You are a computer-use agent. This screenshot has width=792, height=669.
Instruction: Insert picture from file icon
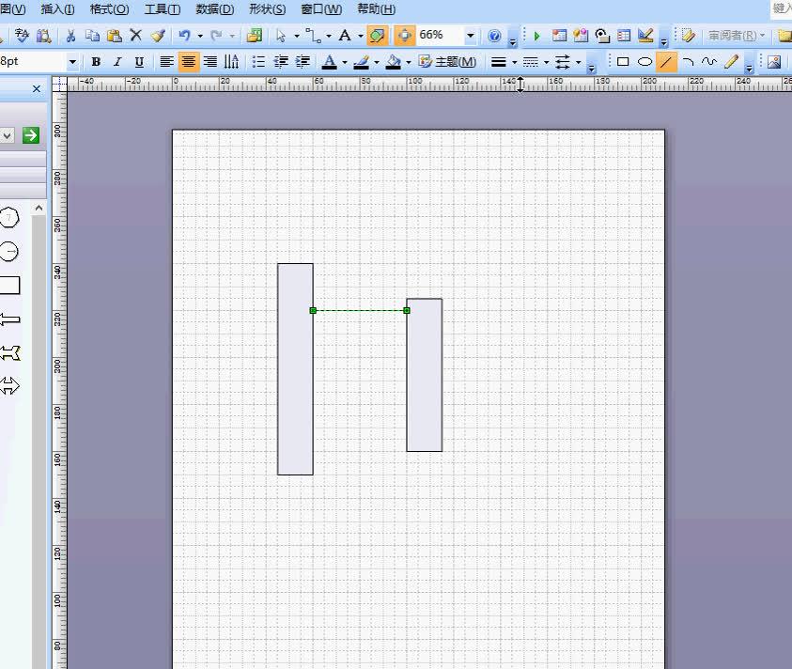point(774,62)
